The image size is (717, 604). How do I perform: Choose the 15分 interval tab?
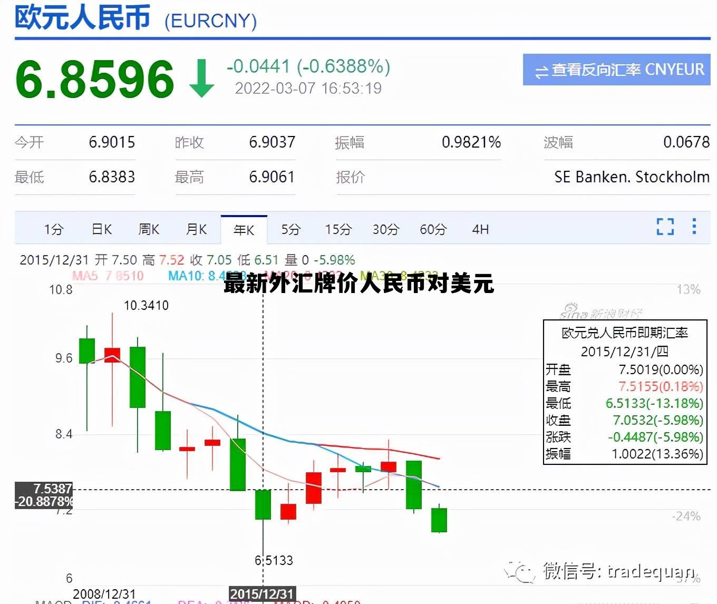point(338,229)
